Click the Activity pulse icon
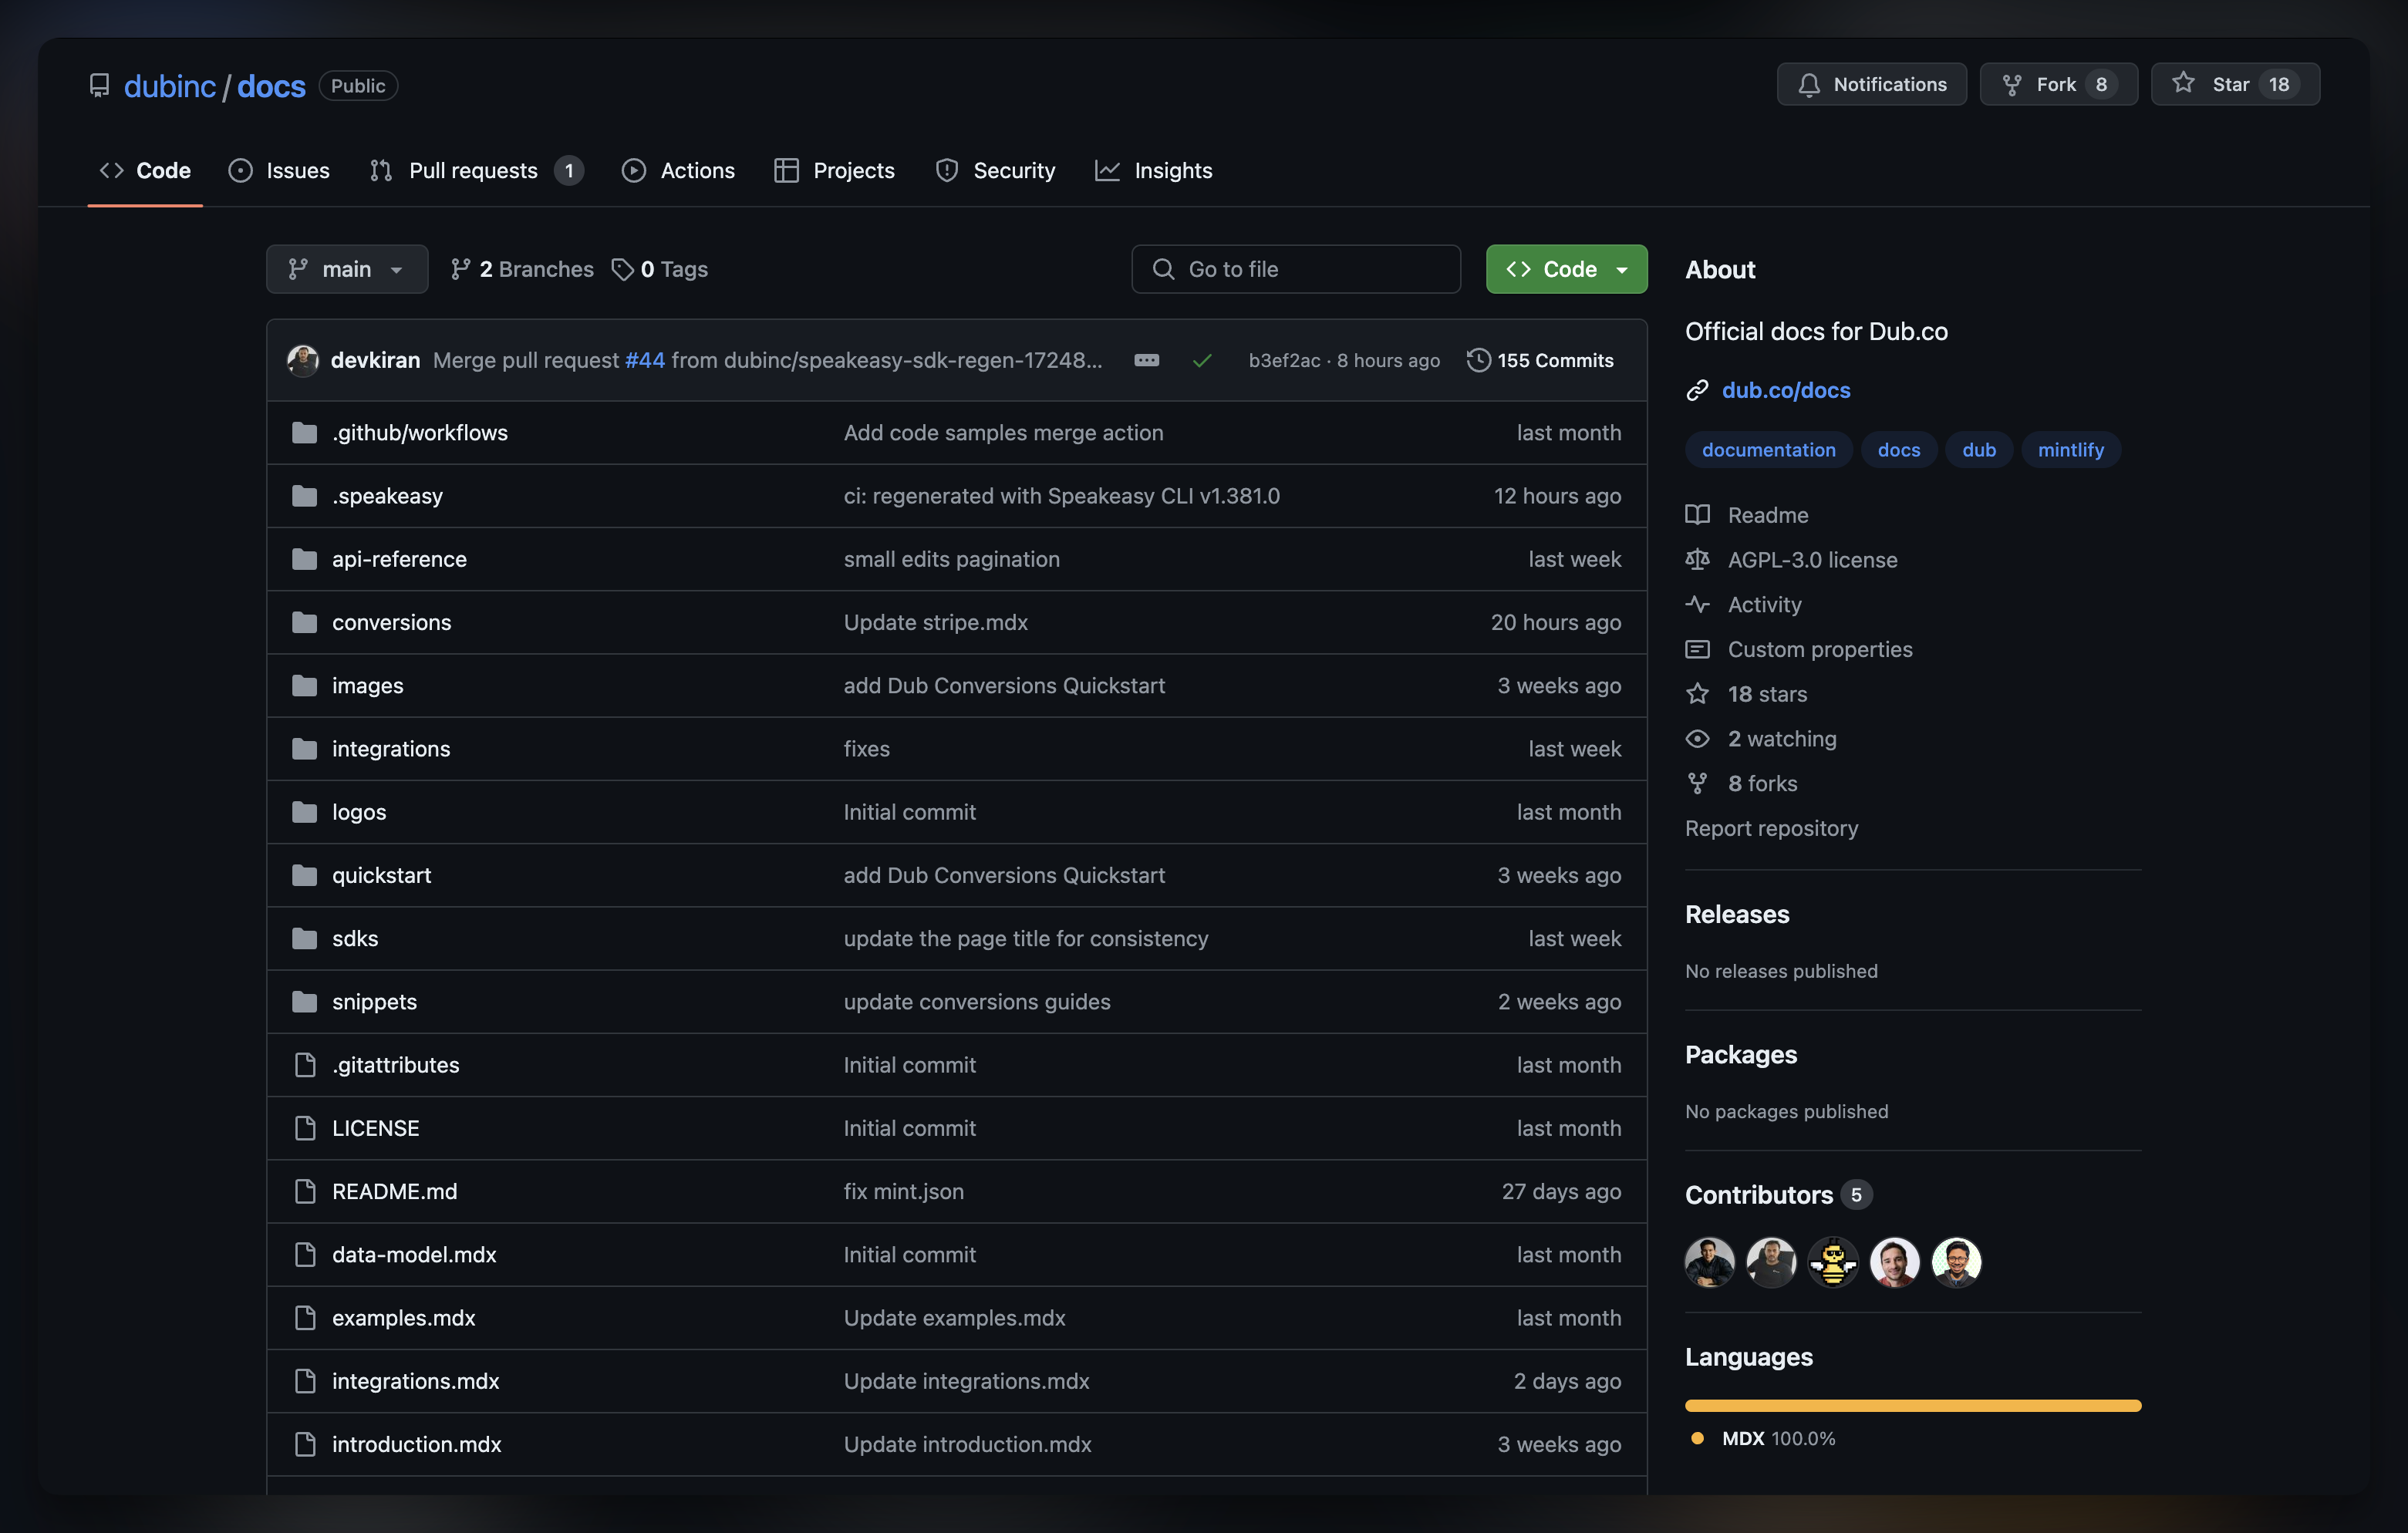2408x1533 pixels. (x=1697, y=604)
